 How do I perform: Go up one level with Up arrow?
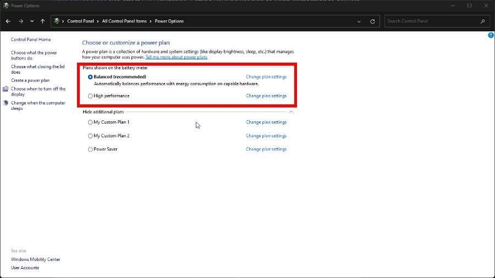pyautogui.click(x=42, y=21)
